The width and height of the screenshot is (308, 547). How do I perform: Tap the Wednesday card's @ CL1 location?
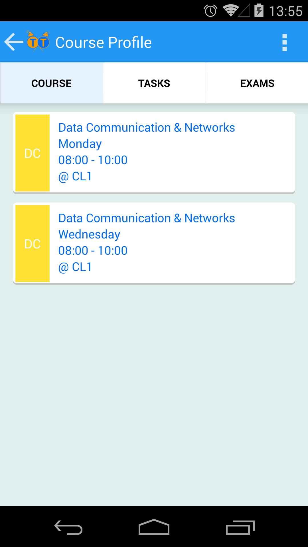(75, 267)
